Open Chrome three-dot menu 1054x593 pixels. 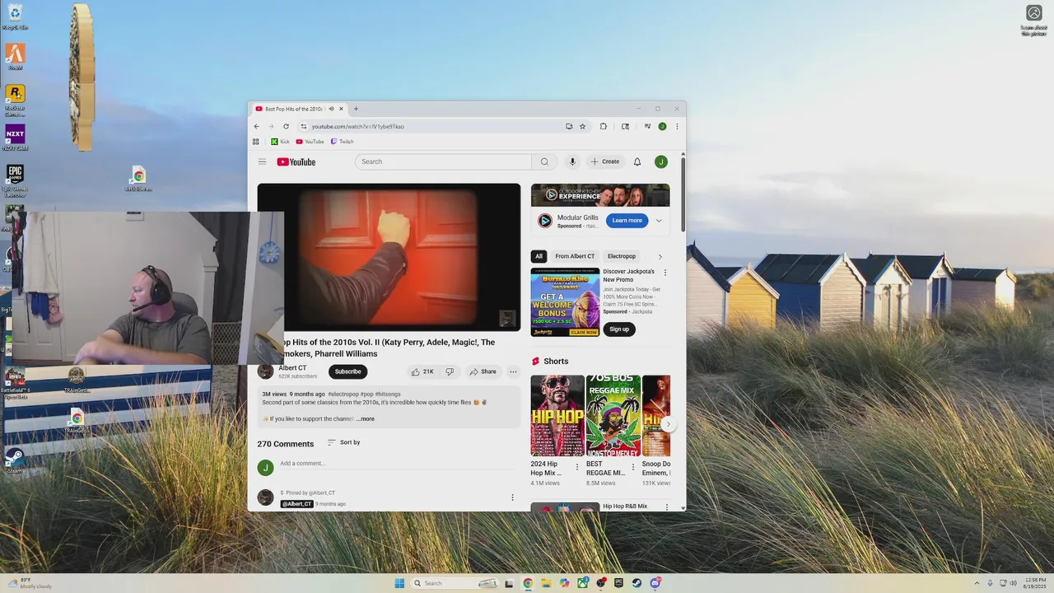pos(677,126)
